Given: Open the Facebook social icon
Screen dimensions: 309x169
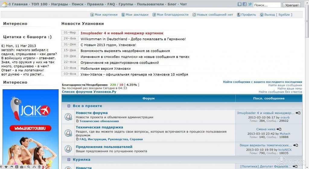Looking at the screenshot, I should 244,4.
